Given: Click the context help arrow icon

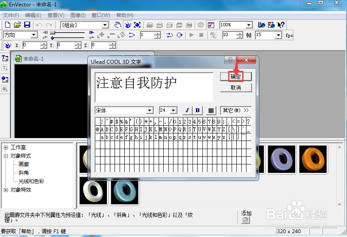Looking at the screenshot, I should point(281,25).
